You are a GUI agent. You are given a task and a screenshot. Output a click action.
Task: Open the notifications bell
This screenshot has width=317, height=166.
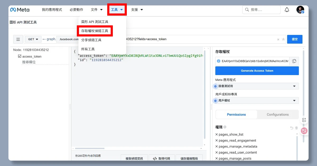click(287, 10)
